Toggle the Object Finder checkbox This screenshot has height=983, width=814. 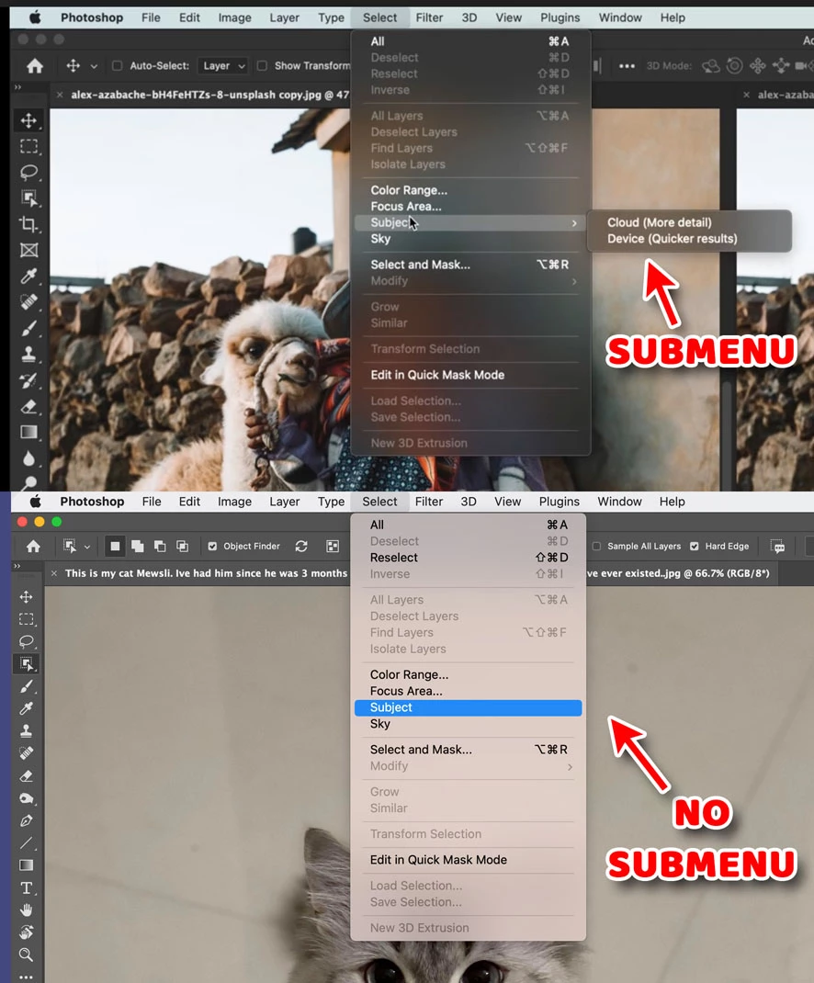(x=212, y=546)
